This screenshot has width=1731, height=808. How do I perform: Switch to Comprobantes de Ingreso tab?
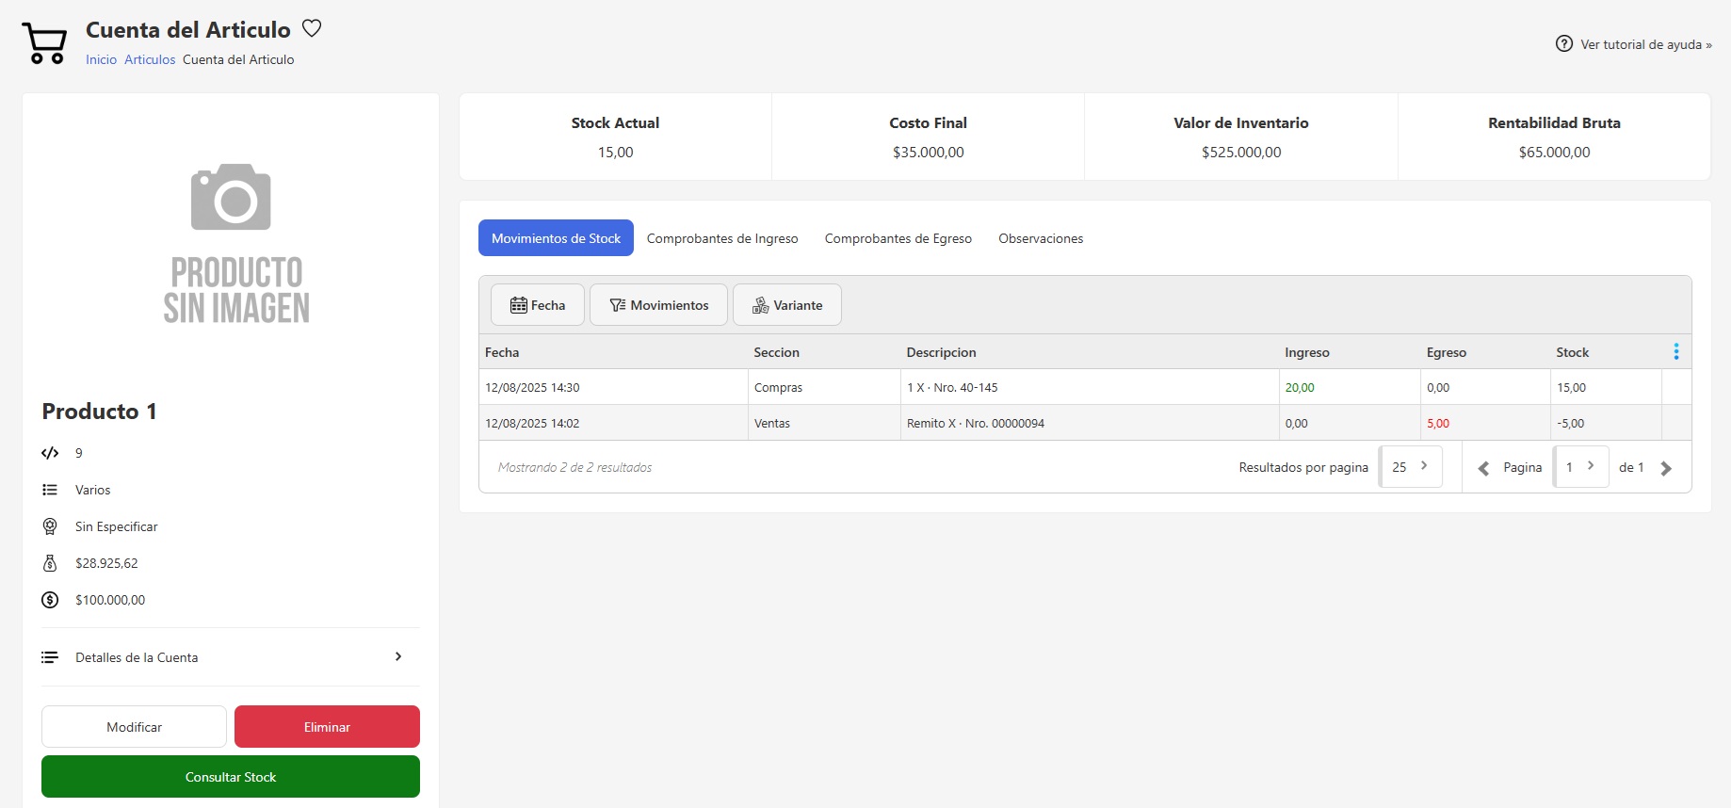pos(722,238)
